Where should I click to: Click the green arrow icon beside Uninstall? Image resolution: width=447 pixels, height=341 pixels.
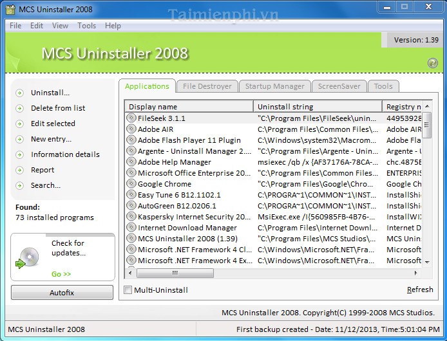20,93
